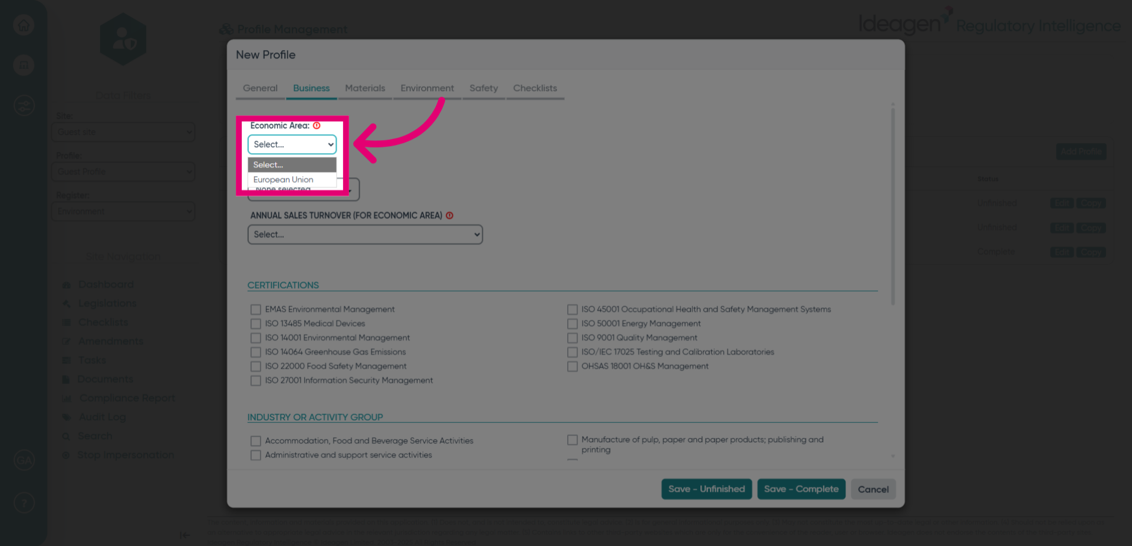Image resolution: width=1132 pixels, height=546 pixels.
Task: Click Economic Area required info icon
Action: tap(317, 125)
